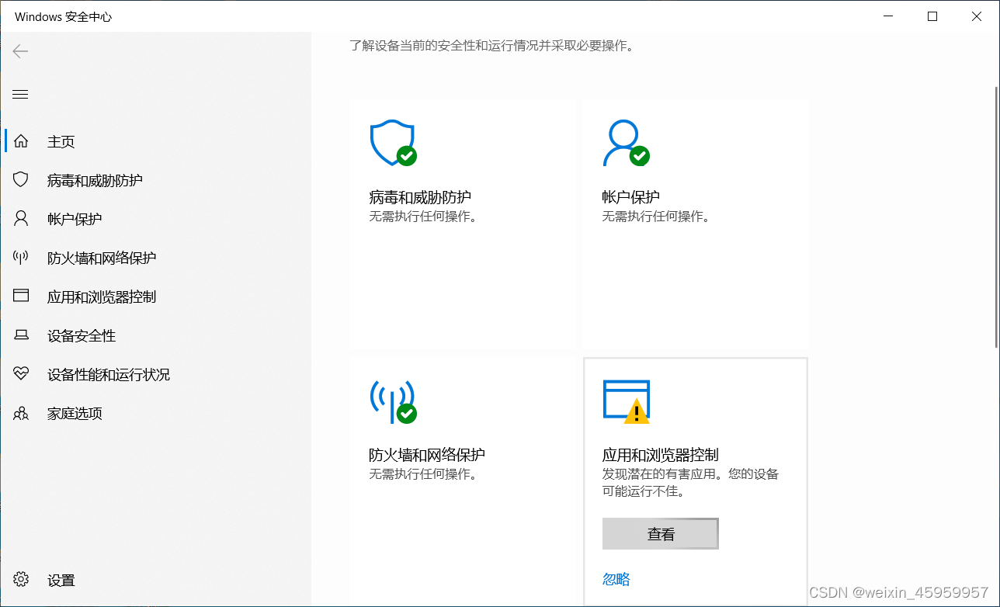Select 主页 in the sidebar

pyautogui.click(x=155, y=141)
